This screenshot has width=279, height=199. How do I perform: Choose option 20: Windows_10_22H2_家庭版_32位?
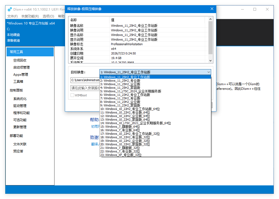tap(155, 144)
